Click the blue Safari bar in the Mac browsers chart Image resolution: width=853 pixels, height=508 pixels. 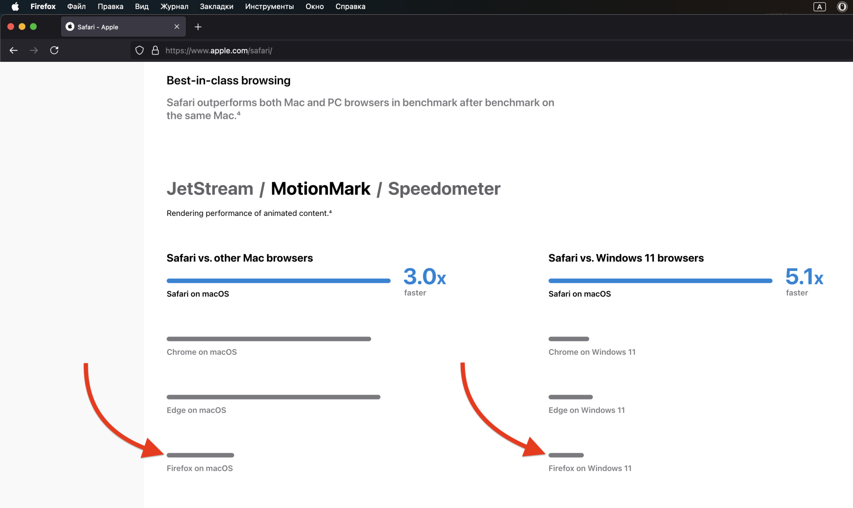coord(279,281)
